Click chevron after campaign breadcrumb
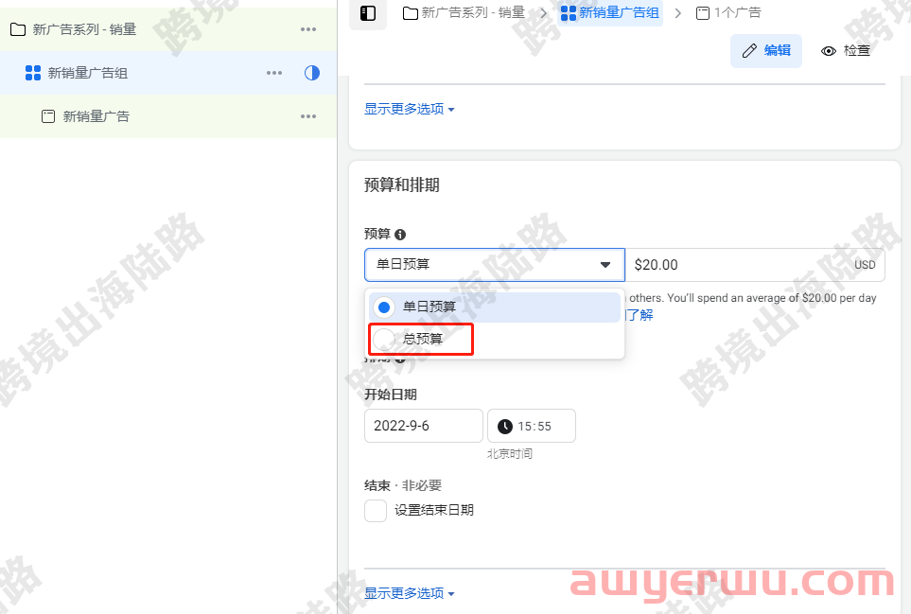Screen dimensions: 911x614 click(x=543, y=13)
